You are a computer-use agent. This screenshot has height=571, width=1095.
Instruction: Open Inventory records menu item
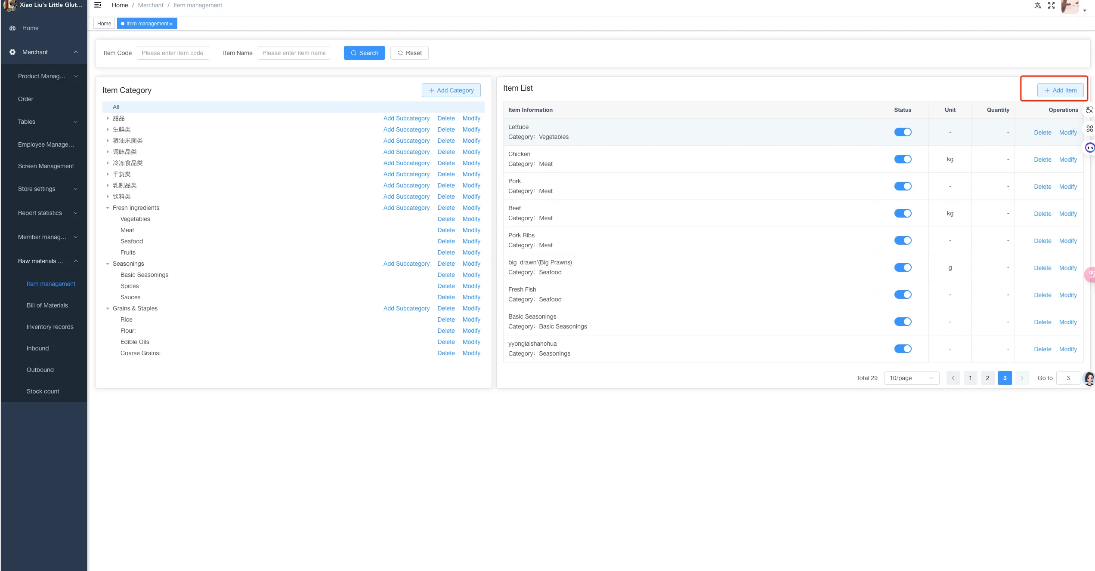point(50,327)
